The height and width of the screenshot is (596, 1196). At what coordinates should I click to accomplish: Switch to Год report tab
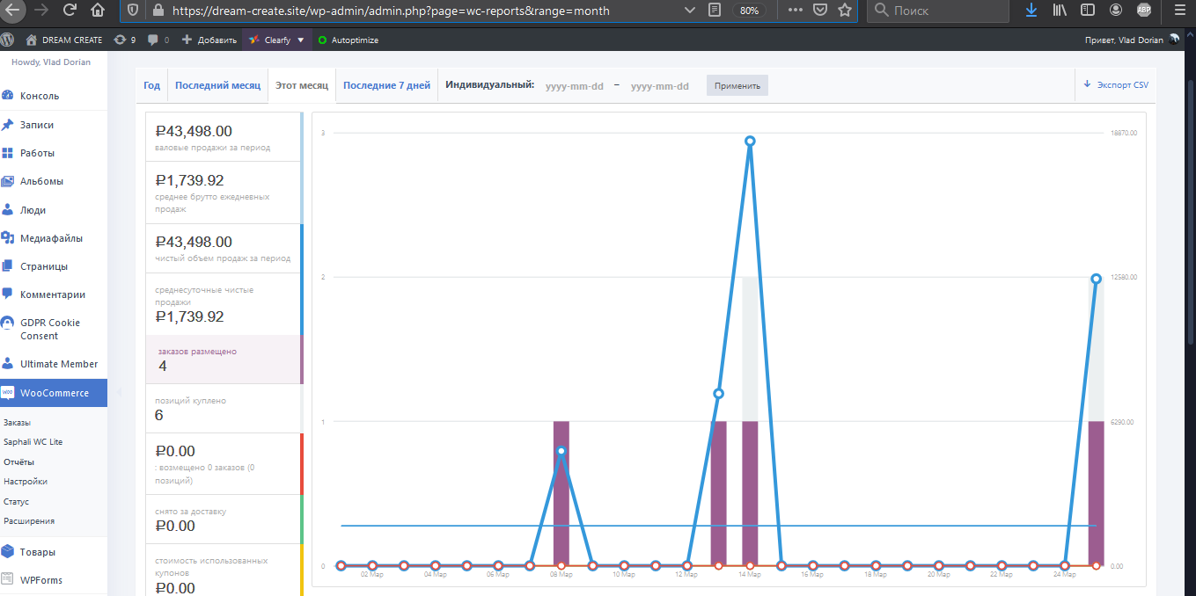coord(152,85)
